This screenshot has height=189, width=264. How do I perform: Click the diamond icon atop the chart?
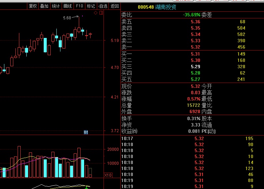95,13
